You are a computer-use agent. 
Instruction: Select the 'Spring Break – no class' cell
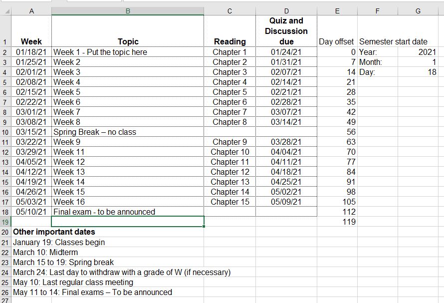(x=127, y=132)
